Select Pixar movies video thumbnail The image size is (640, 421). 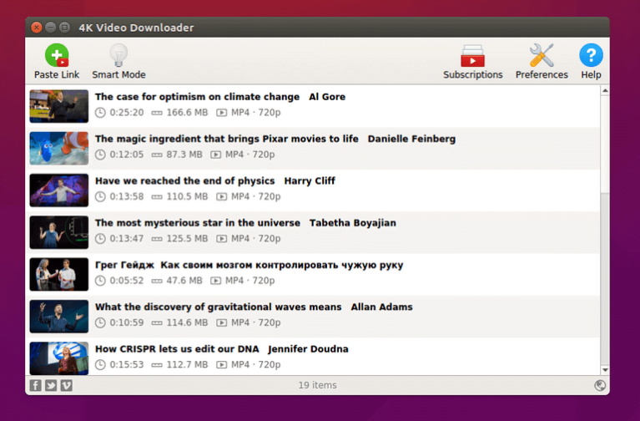coord(58,149)
